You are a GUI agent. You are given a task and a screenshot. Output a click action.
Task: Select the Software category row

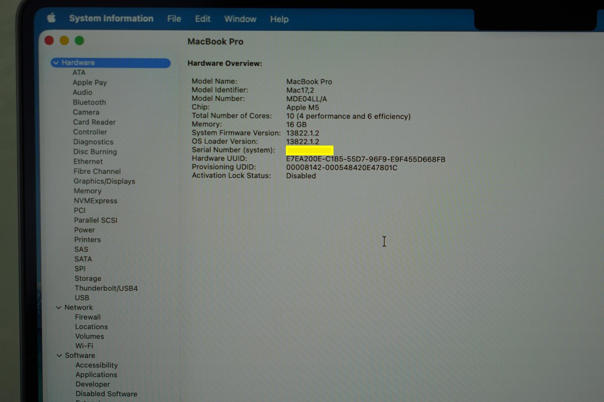click(80, 355)
